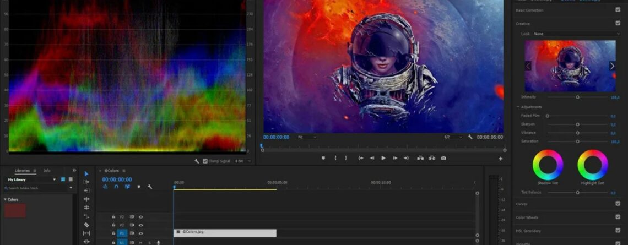Click the Saturation slider handle

pyautogui.click(x=577, y=141)
